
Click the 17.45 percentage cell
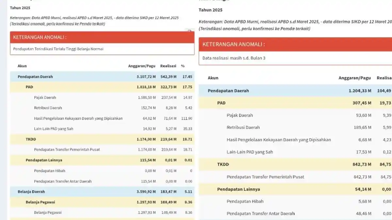(187, 77)
